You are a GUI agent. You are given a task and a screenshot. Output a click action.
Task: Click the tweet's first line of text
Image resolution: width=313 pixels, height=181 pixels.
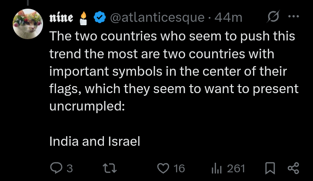(x=173, y=35)
